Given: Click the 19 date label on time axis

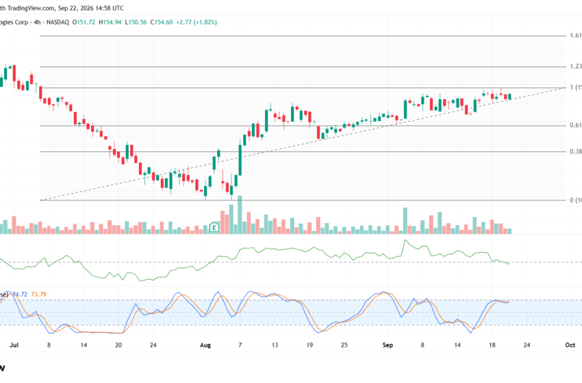Looking at the screenshot, I should pos(309,345).
